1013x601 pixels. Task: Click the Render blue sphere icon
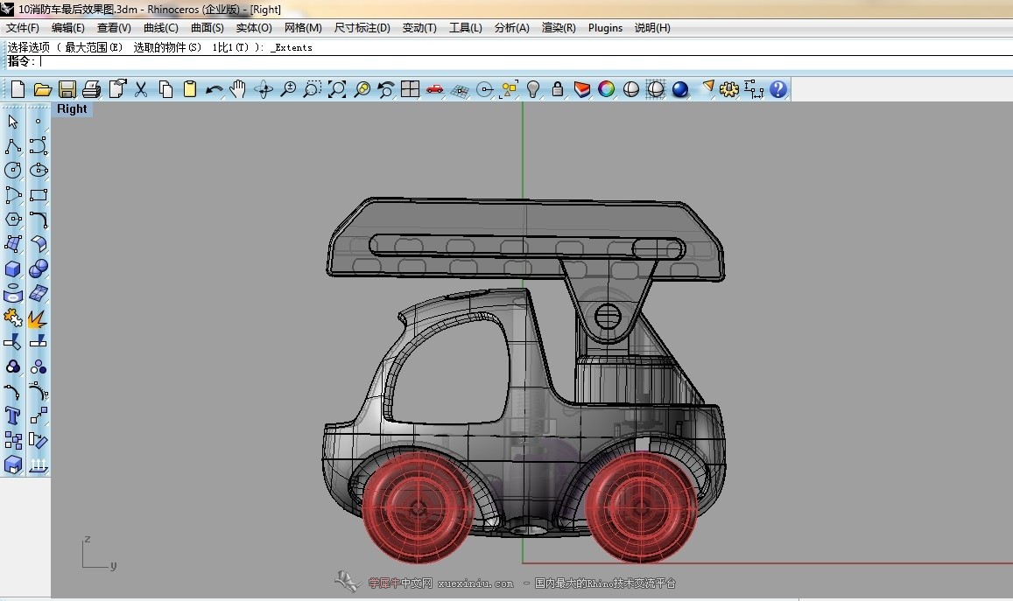point(679,89)
